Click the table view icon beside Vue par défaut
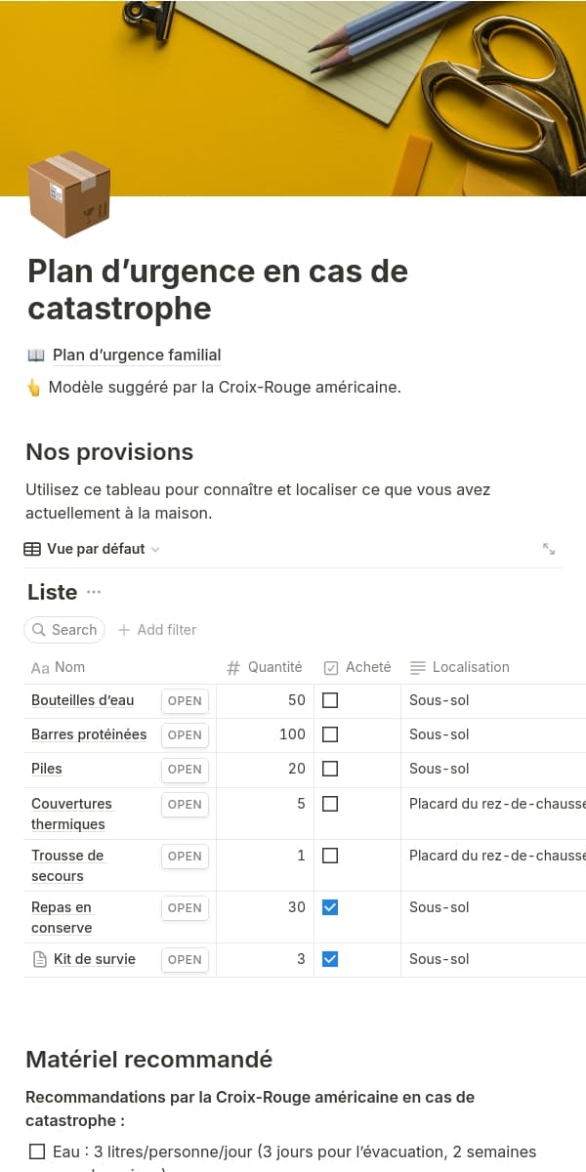The height and width of the screenshot is (1172, 586). (32, 548)
